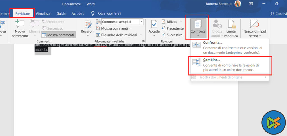The image size is (287, 136).
Task: Open the Guida tab
Action: 61,13
